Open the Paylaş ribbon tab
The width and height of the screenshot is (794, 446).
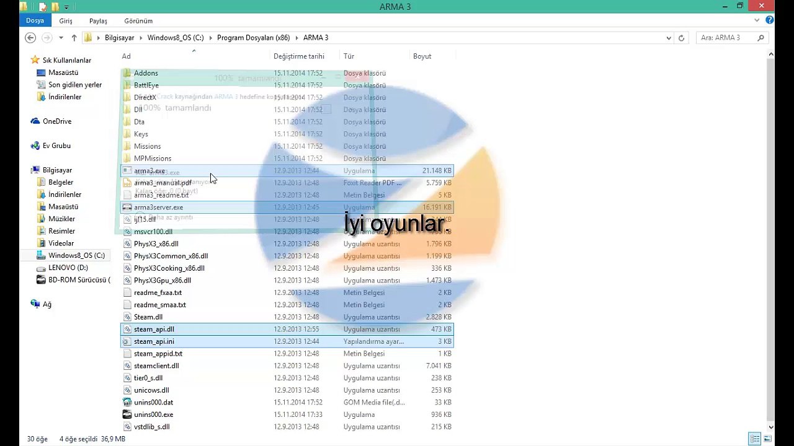click(98, 20)
